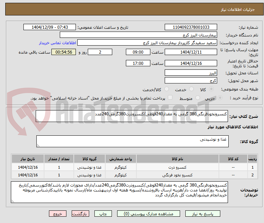The image size is (264, 223).
Task: Select the جزیی purchase type radio
Action: tap(220, 98)
